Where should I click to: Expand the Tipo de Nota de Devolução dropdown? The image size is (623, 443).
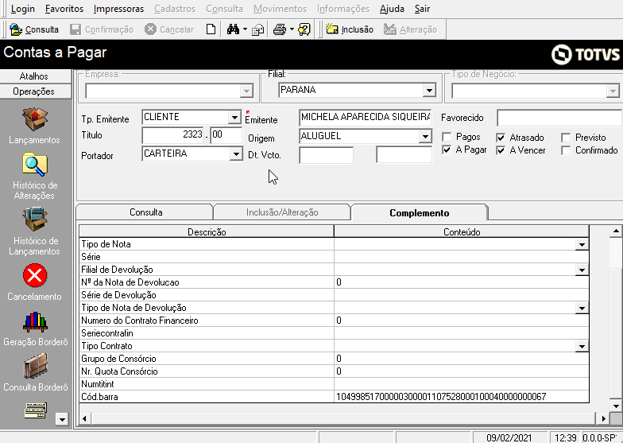582,309
